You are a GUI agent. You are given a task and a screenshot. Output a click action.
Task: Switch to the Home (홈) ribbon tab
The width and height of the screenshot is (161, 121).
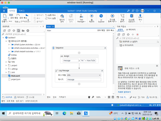click(x=4, y=11)
